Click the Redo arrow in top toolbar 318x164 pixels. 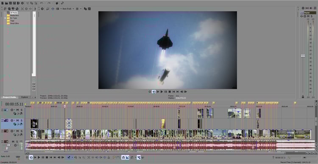tap(49, 3)
